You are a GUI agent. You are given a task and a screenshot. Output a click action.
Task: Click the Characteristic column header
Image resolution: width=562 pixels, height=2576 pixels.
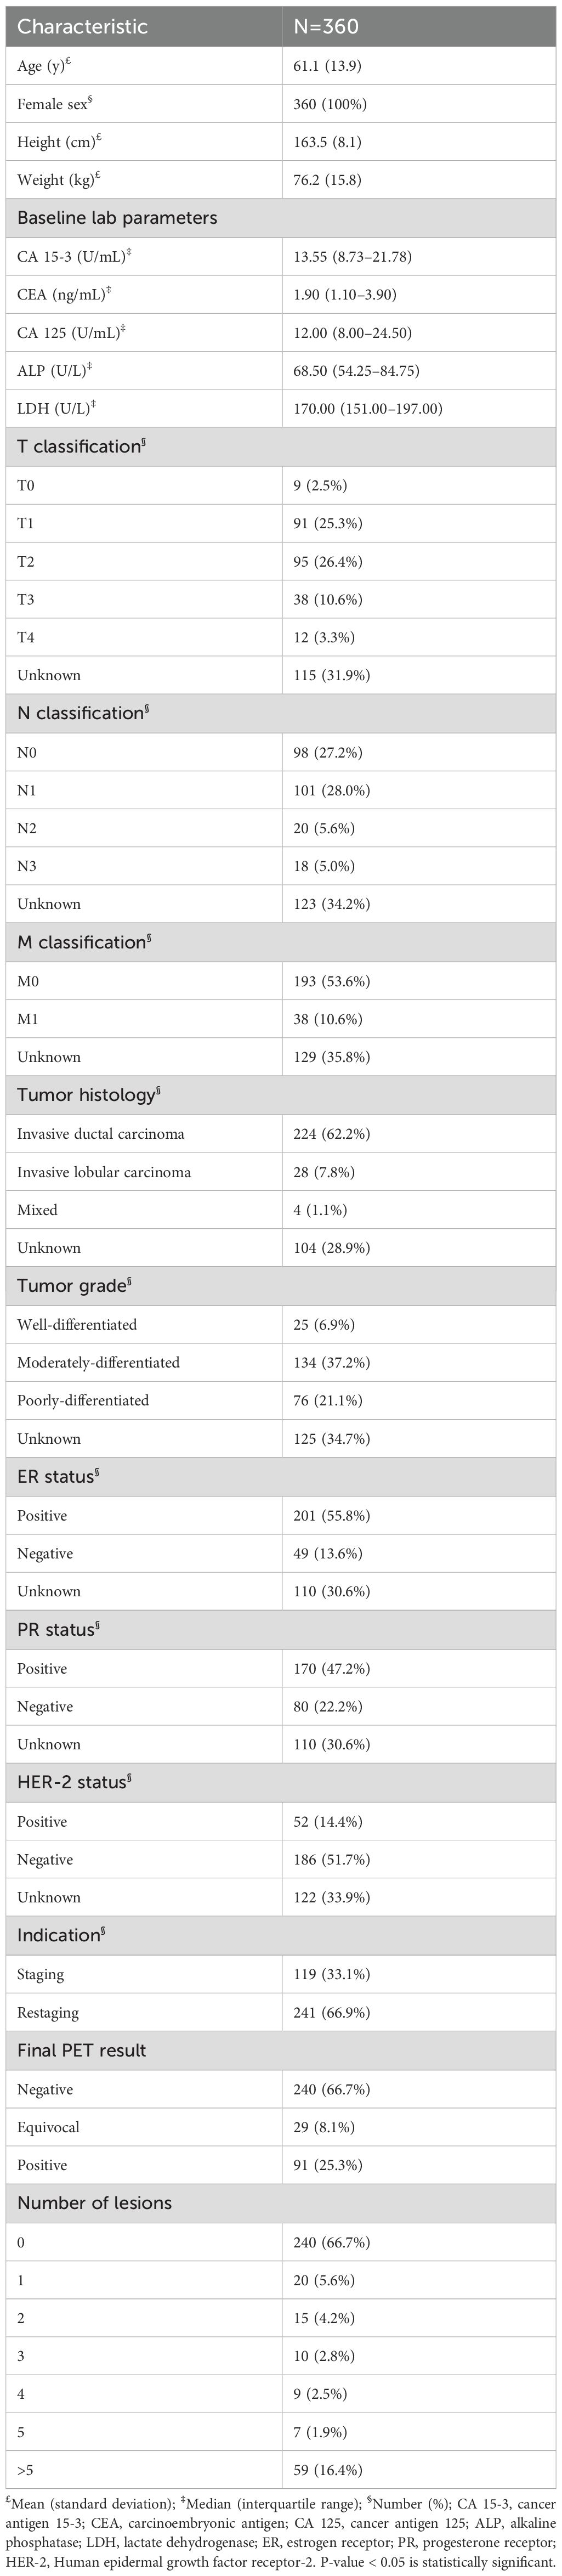(82, 27)
